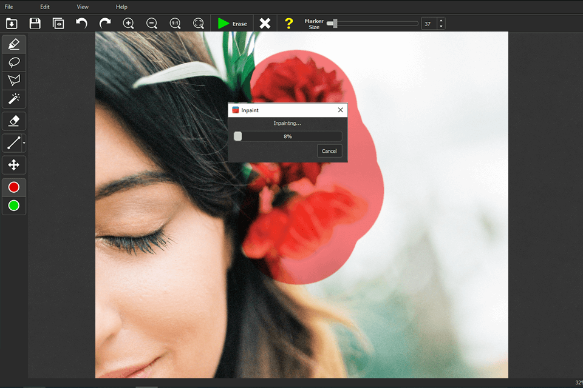Image resolution: width=583 pixels, height=388 pixels.
Task: Select the Lasso selection tool
Action: (x=14, y=62)
